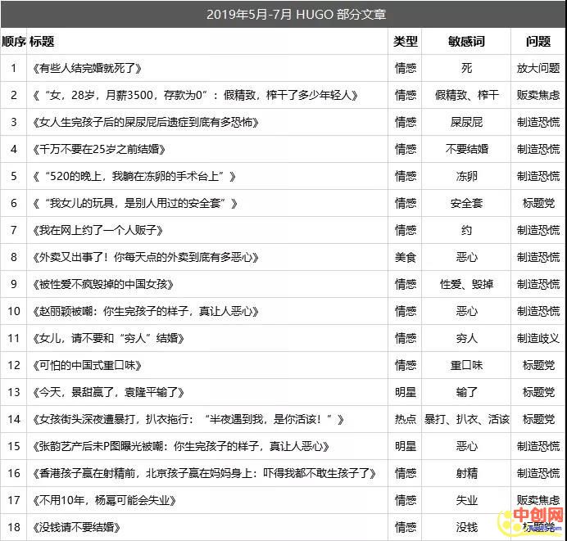Click the 热点 type cell in row 14
This screenshot has height=541, width=567.
pyautogui.click(x=405, y=419)
